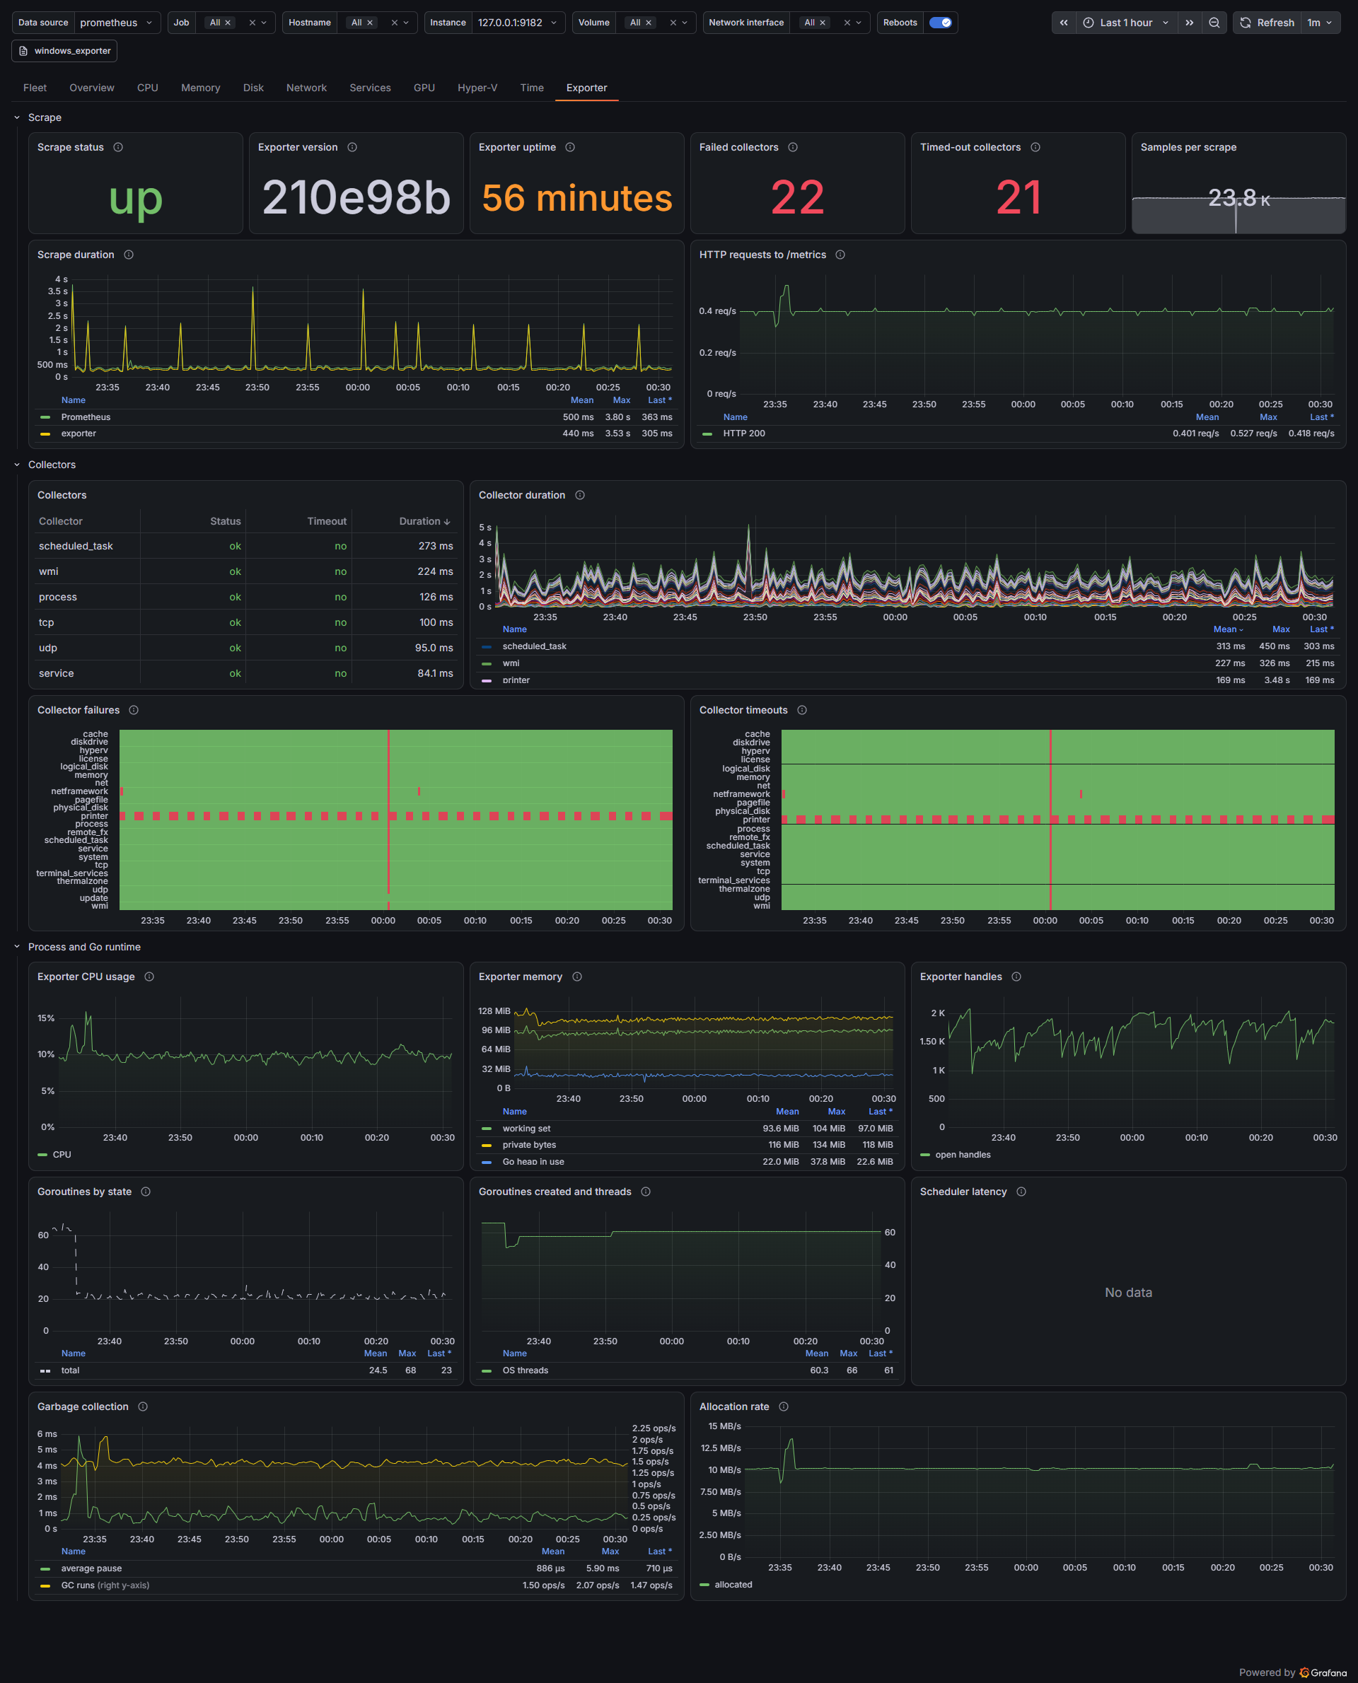1358x1683 pixels.
Task: Open the Memory tab
Action: point(200,88)
